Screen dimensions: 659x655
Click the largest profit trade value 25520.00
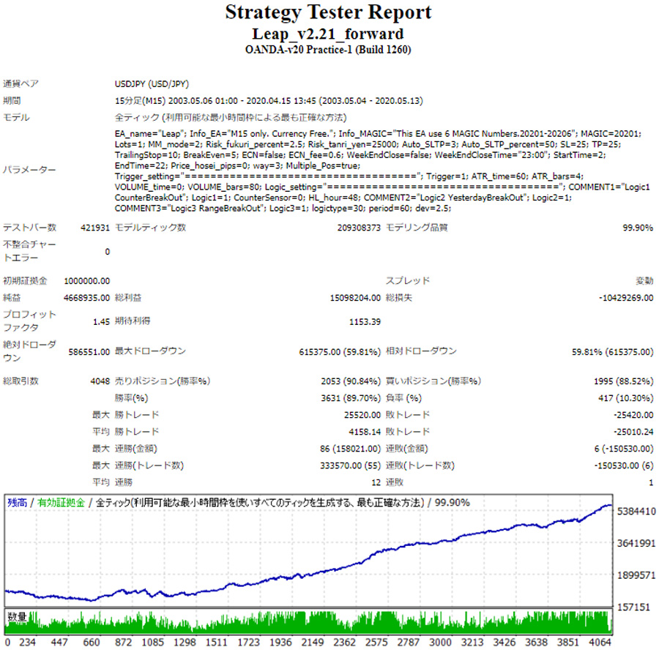(362, 415)
